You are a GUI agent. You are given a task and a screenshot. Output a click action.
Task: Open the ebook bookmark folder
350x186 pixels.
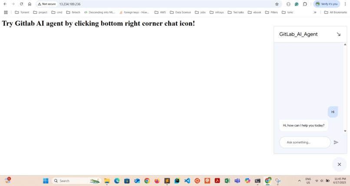[x=254, y=12]
